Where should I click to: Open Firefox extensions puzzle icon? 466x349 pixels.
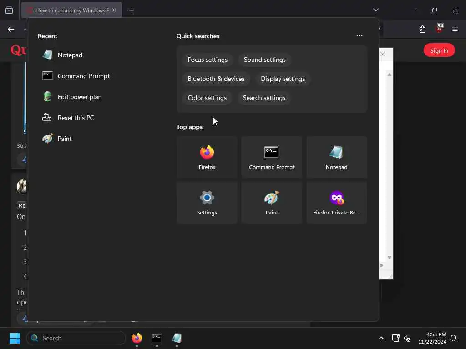(422, 29)
